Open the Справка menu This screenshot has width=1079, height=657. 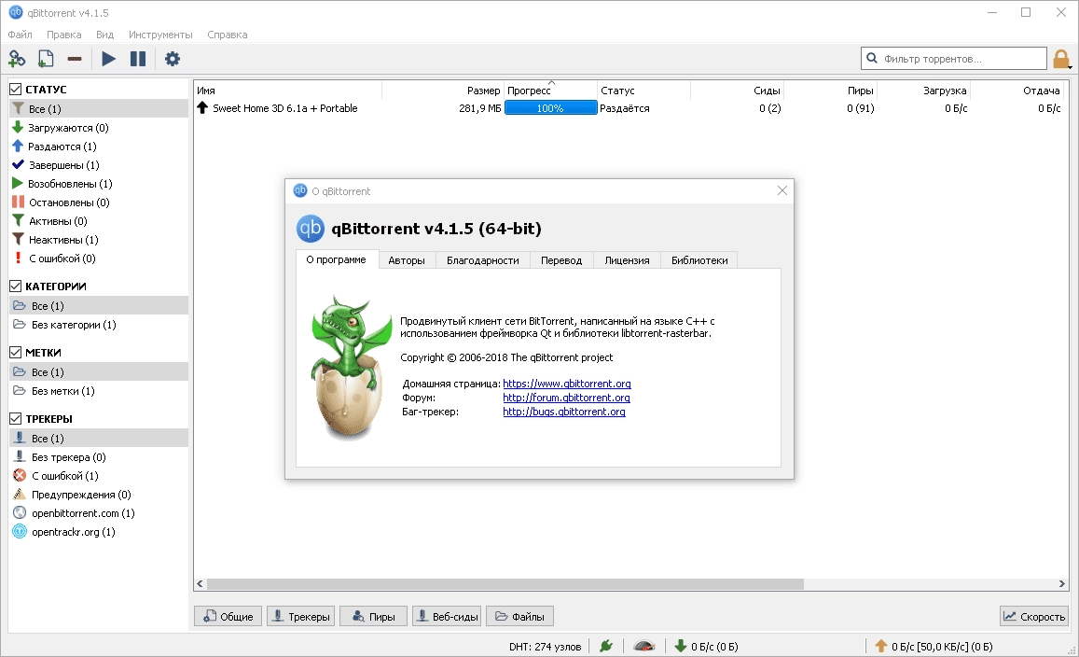tap(228, 35)
